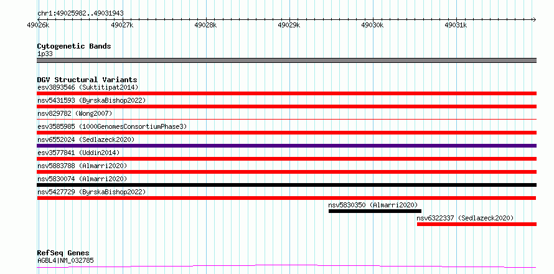This screenshot has height=274, width=554.
Task: Click the chr1:49025982..49031943 coordinate label
Action: (x=80, y=14)
